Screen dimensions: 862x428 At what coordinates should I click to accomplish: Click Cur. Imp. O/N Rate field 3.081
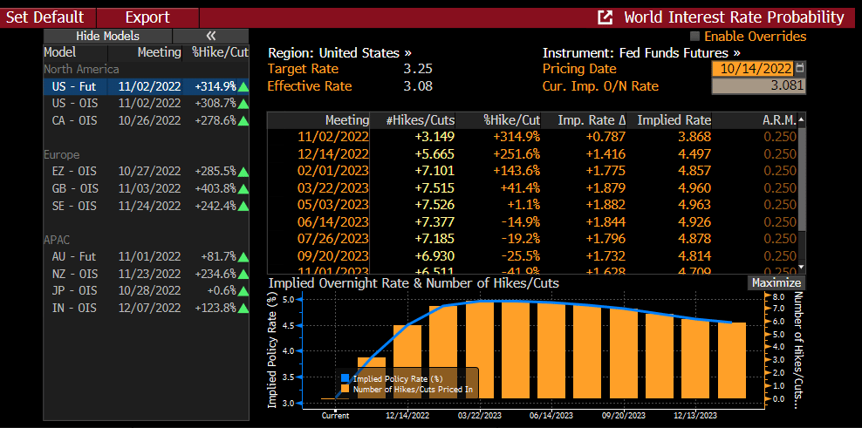[x=759, y=86]
